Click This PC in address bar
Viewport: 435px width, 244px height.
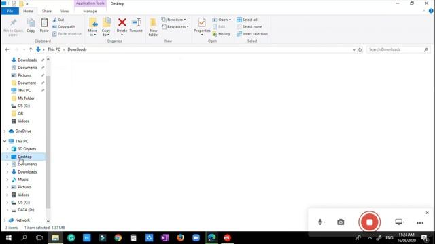(54, 49)
